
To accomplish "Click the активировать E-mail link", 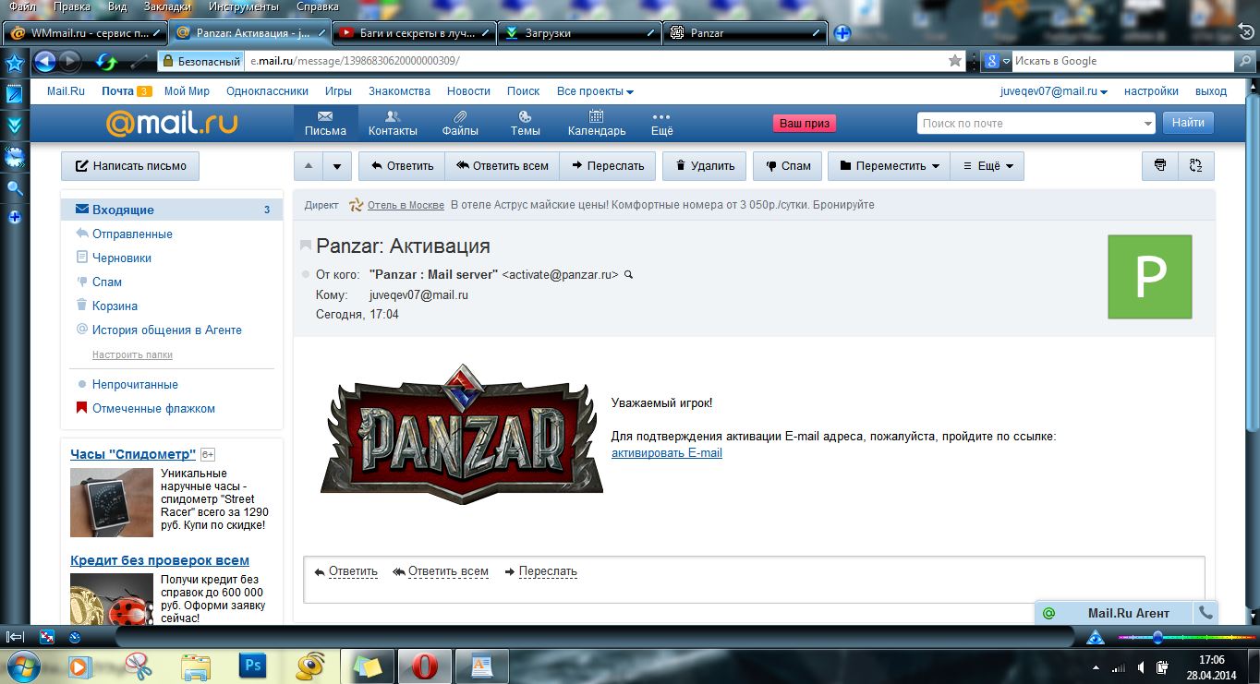I will 667,453.
